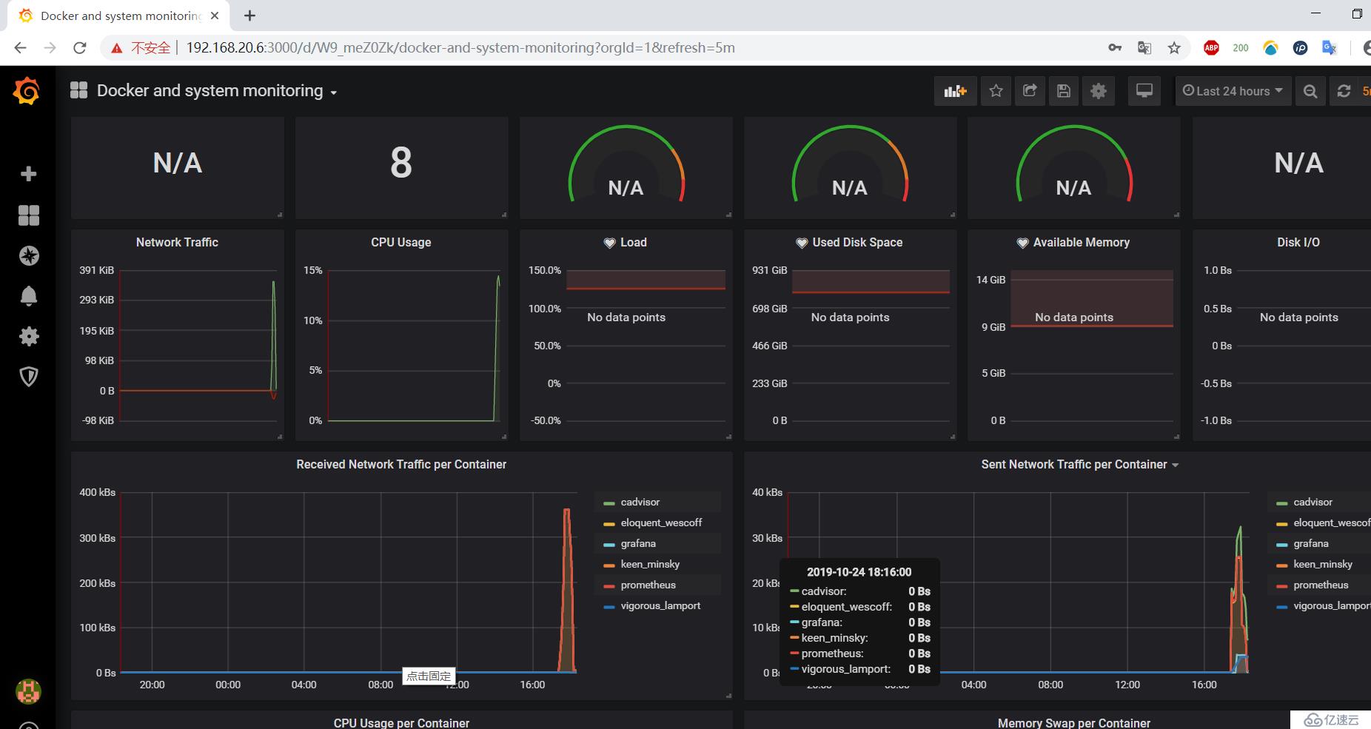Screen dimensions: 1371x729
Task: Open the Explore compass icon in sidebar
Action: tap(28, 256)
